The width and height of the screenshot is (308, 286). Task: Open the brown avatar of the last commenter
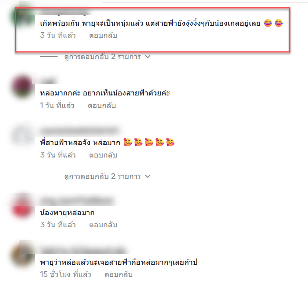click(x=22, y=254)
